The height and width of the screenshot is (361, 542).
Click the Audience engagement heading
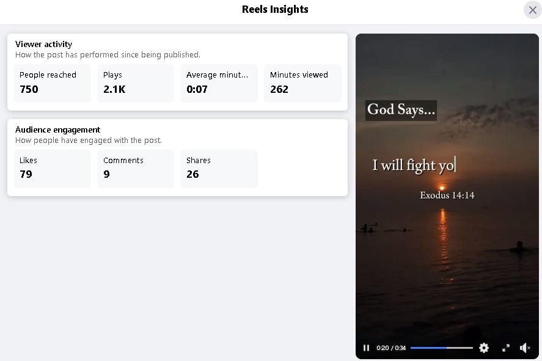click(x=57, y=129)
